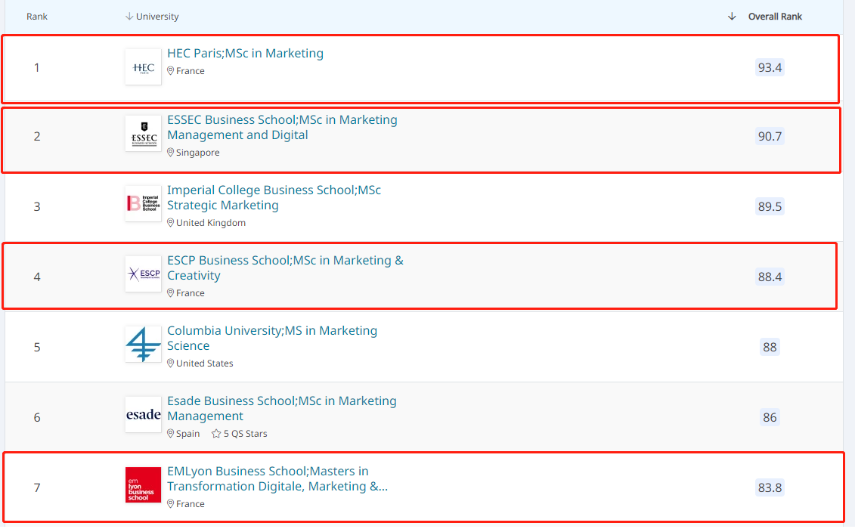The height and width of the screenshot is (529, 855).
Task: Sort by Overall Rank column arrow
Action: [x=731, y=17]
